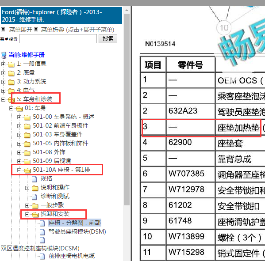Click the 零件号 column header

tap(191, 65)
